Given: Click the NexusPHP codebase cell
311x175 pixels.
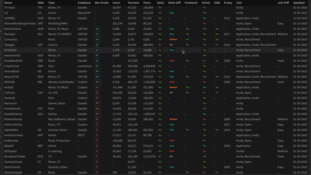Looking at the screenshot, I should [84, 13].
